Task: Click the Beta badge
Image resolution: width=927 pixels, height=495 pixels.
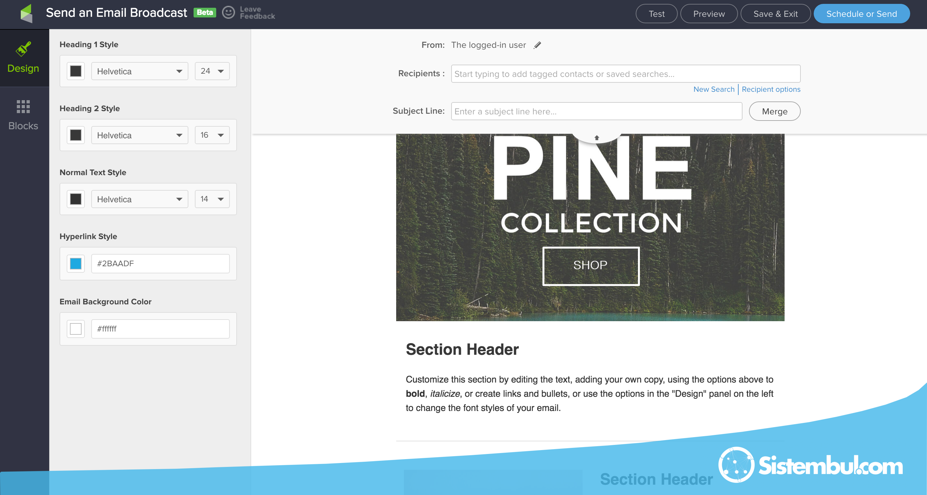Action: [x=205, y=13]
